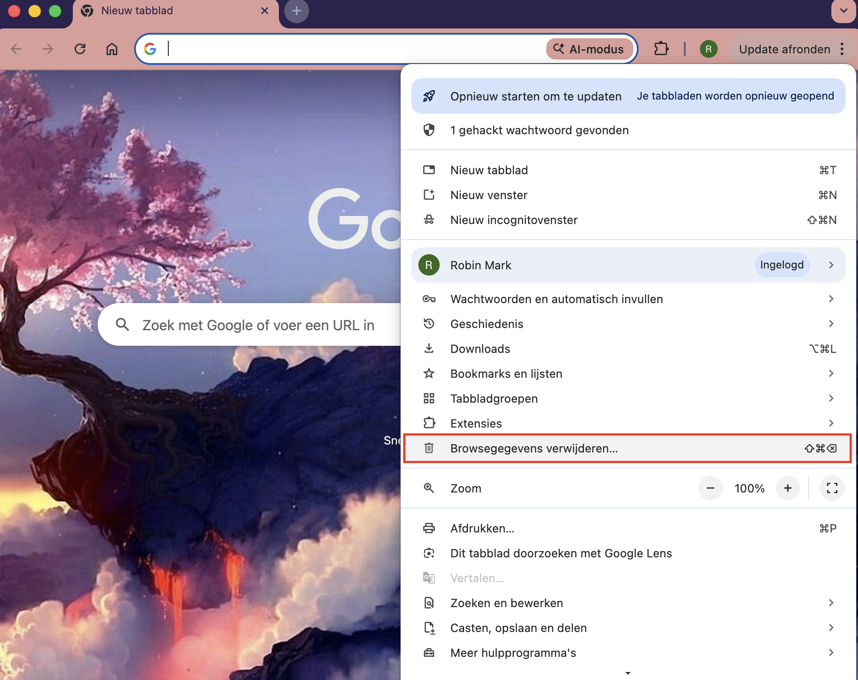The width and height of the screenshot is (858, 680).
Task: Click the 100% zoom value
Action: coord(749,488)
